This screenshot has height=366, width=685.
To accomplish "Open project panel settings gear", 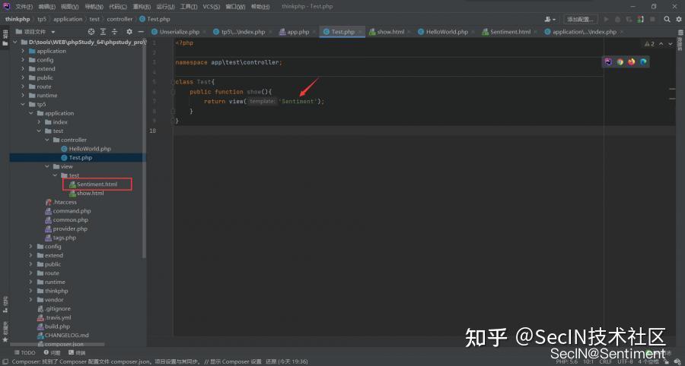I will (129, 32).
